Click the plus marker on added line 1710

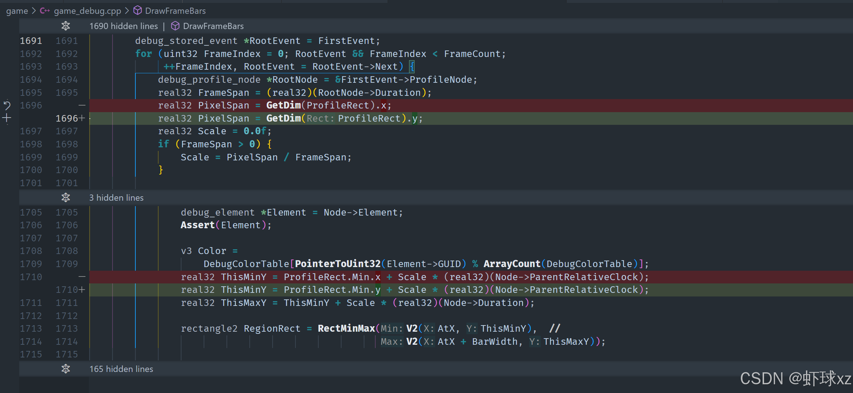tap(82, 290)
